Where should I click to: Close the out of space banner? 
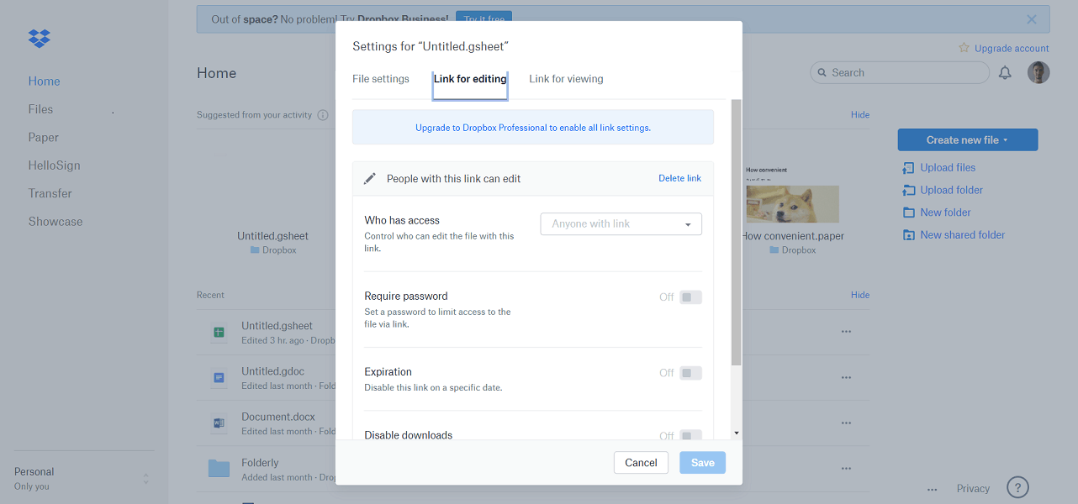click(1032, 18)
